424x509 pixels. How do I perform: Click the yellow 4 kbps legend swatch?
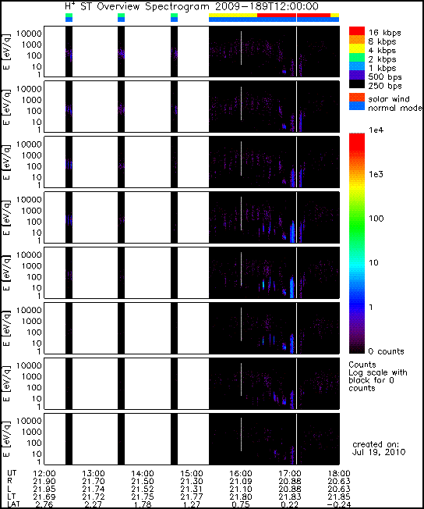pos(356,48)
